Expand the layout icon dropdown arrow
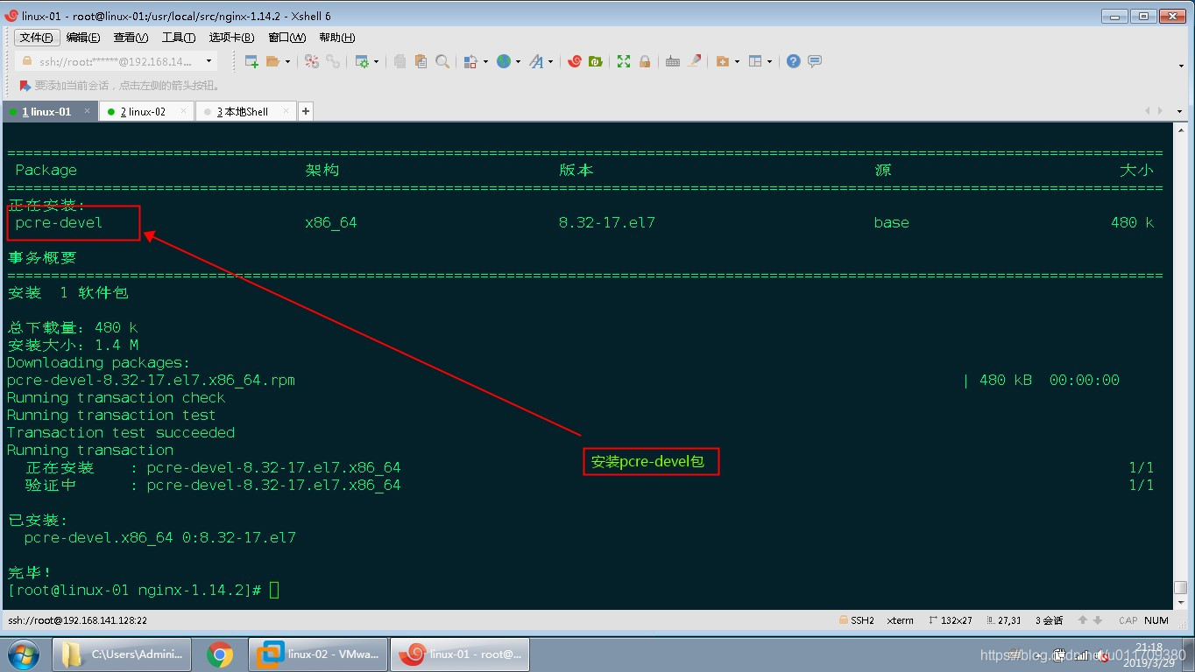This screenshot has height=672, width=1195. tap(769, 61)
